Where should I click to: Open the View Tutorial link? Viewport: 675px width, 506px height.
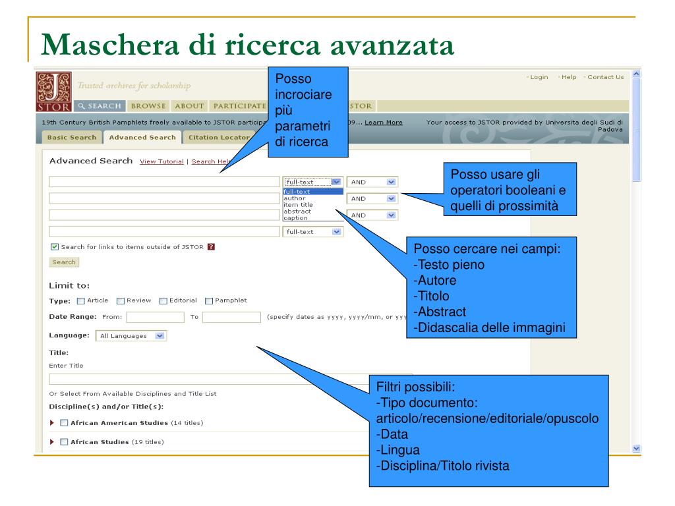tap(162, 161)
